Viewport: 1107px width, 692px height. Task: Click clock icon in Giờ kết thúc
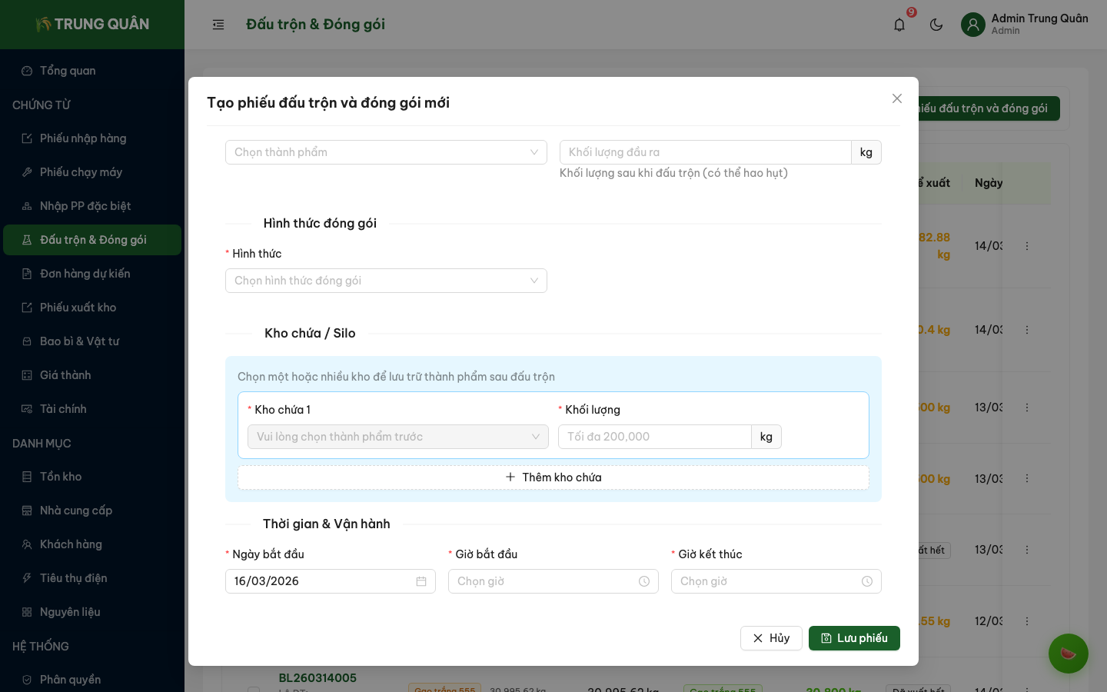[867, 581]
